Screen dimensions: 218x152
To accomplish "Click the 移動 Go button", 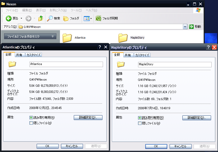I will tap(195, 27).
